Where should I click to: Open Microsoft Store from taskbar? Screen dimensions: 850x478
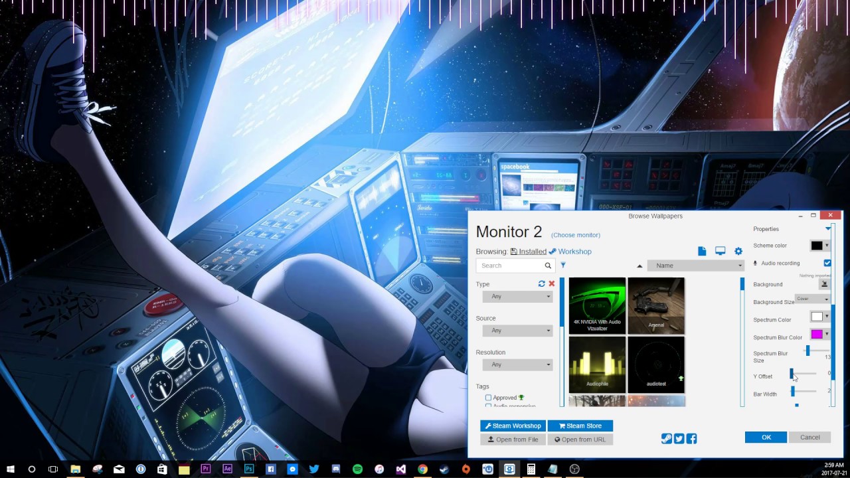(162, 469)
